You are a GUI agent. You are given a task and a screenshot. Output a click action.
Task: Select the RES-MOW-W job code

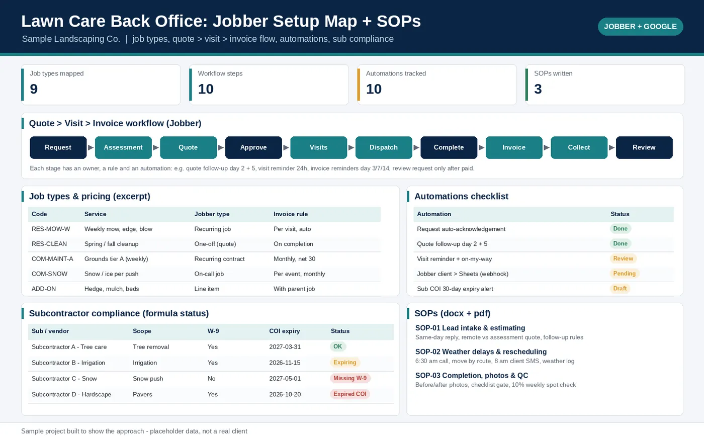51,229
